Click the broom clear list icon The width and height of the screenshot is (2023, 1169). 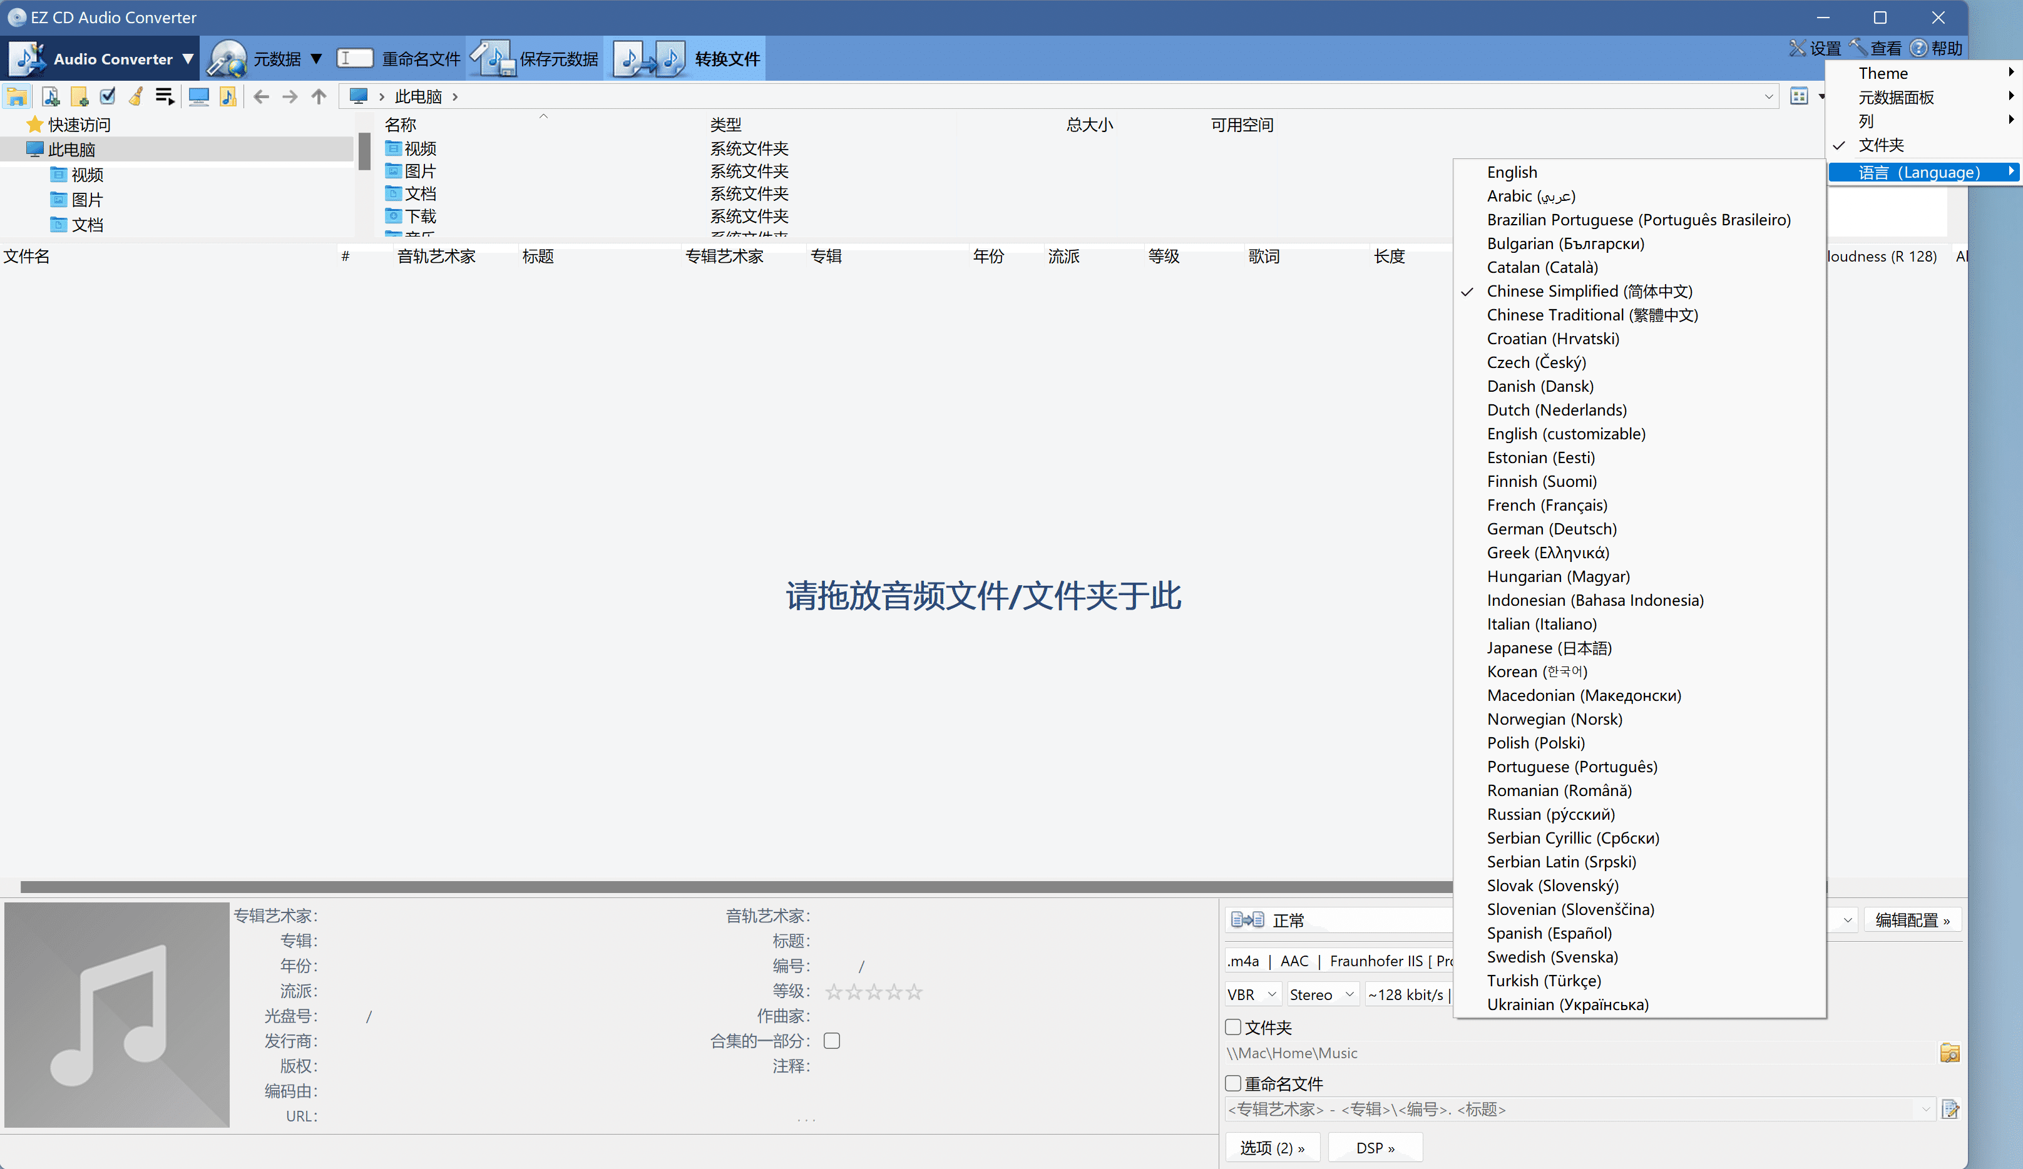pos(136,97)
